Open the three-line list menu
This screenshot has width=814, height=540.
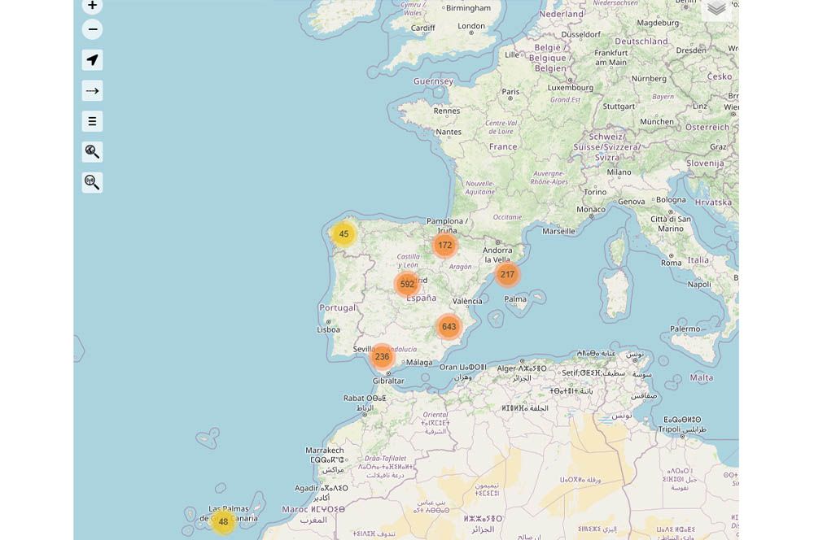pyautogui.click(x=93, y=121)
